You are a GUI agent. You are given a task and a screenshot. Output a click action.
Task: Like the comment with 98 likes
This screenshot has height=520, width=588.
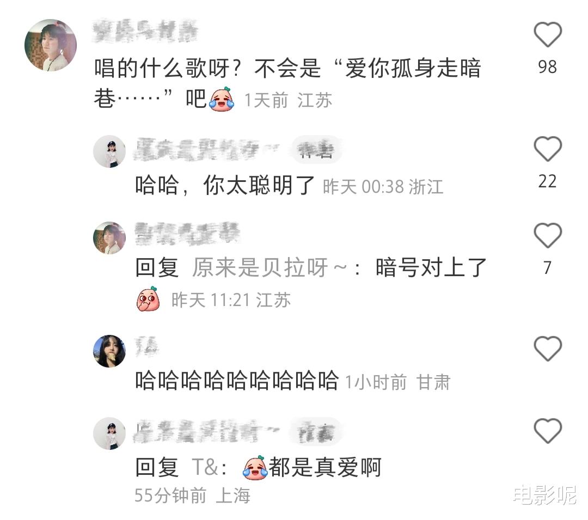tap(548, 34)
